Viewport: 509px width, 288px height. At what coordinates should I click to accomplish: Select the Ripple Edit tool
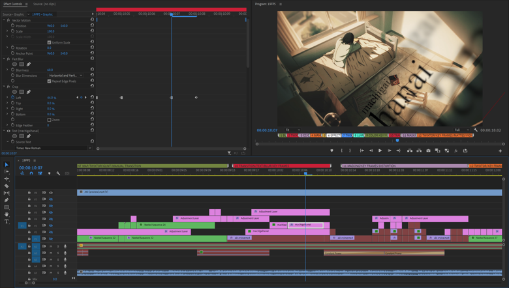7,179
